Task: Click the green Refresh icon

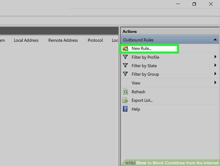Action: tap(125, 92)
